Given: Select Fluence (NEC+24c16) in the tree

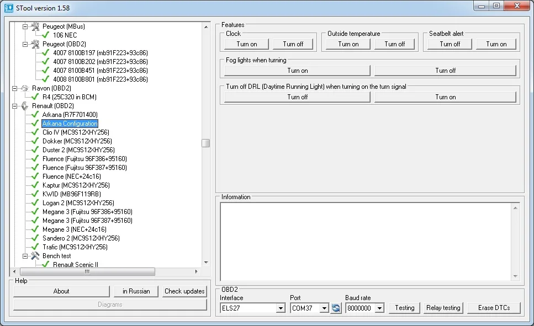Looking at the screenshot, I should tap(72, 177).
